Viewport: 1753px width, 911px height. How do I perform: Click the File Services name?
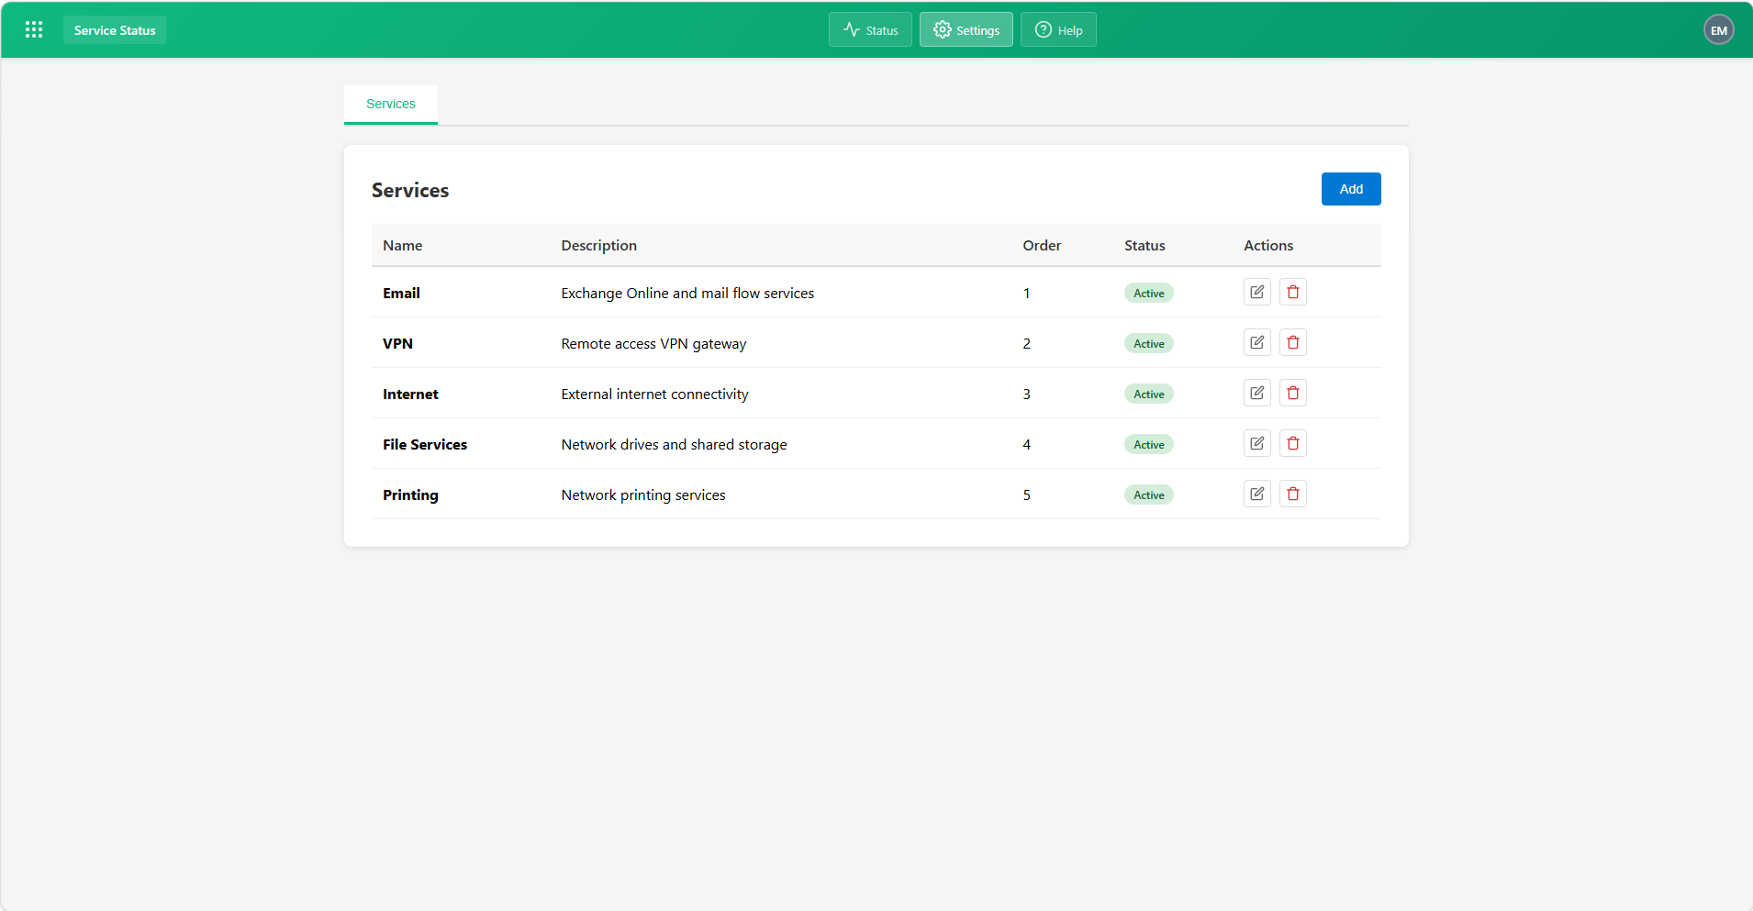point(425,444)
